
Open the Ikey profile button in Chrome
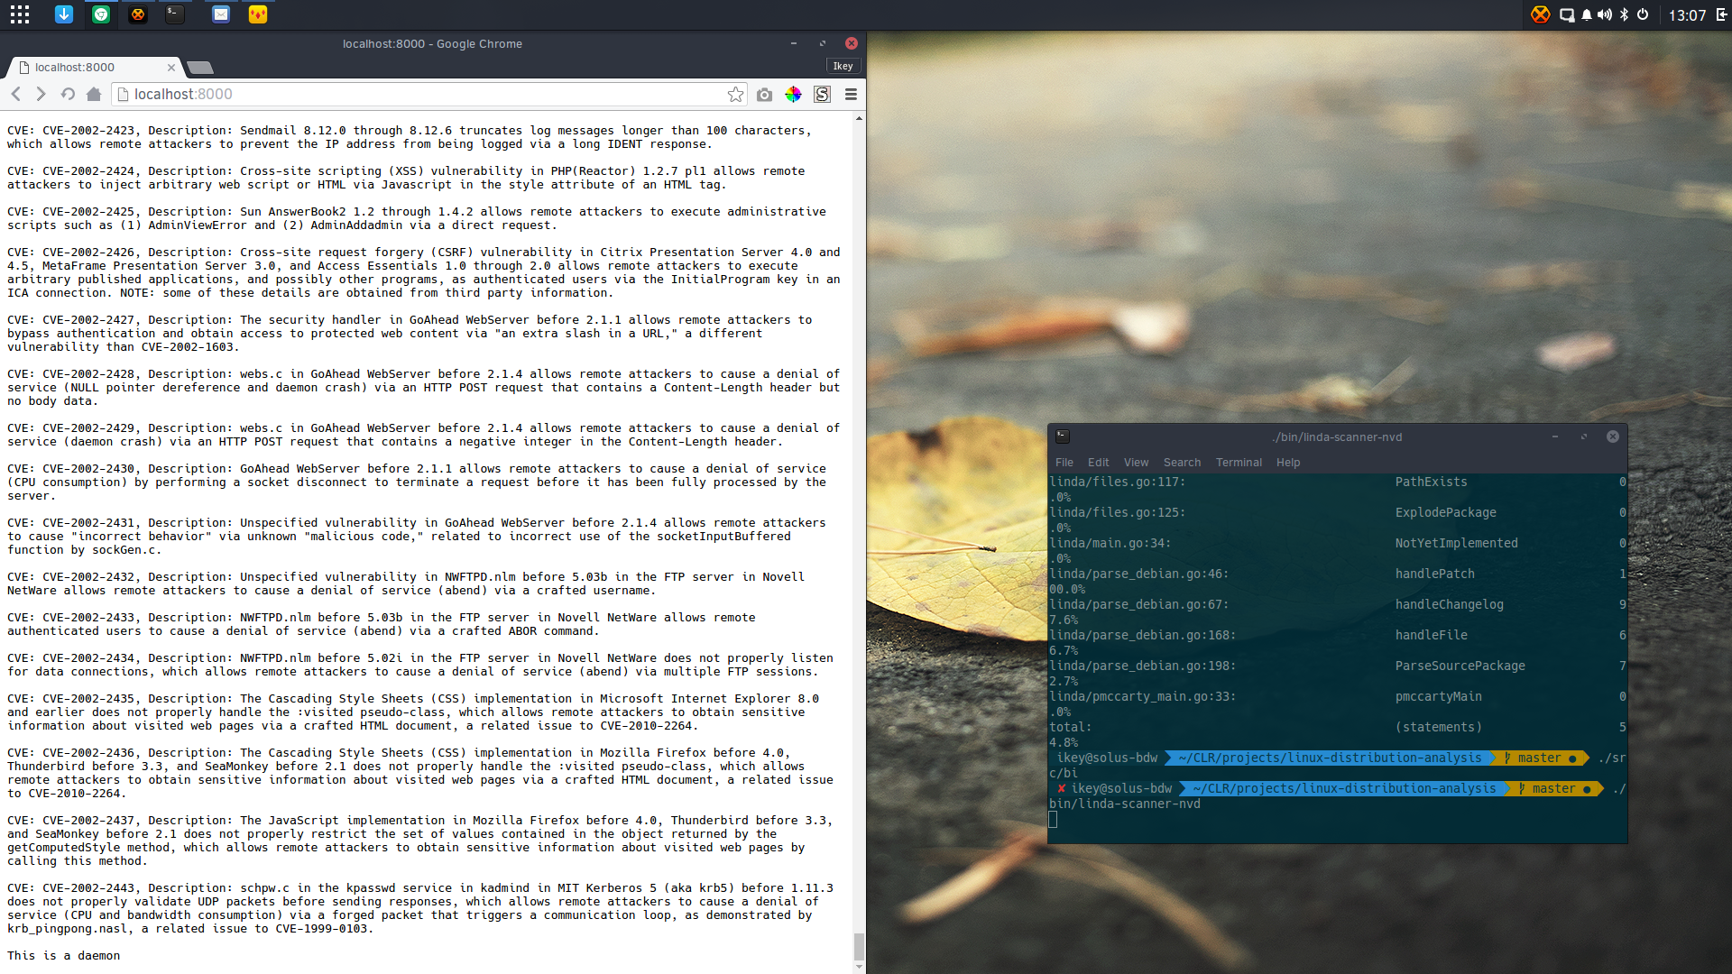(x=843, y=66)
